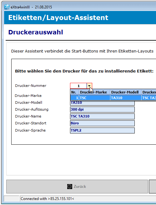
Task: Click the TA310 cell in dropdown list
Action: pyautogui.click(x=126, y=98)
